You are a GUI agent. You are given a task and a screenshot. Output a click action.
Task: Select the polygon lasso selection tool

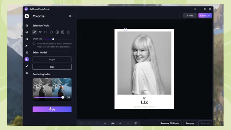(x=40, y=32)
